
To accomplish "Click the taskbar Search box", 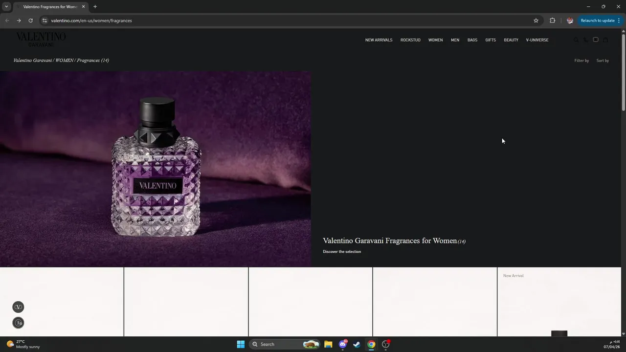I will pyautogui.click(x=285, y=344).
